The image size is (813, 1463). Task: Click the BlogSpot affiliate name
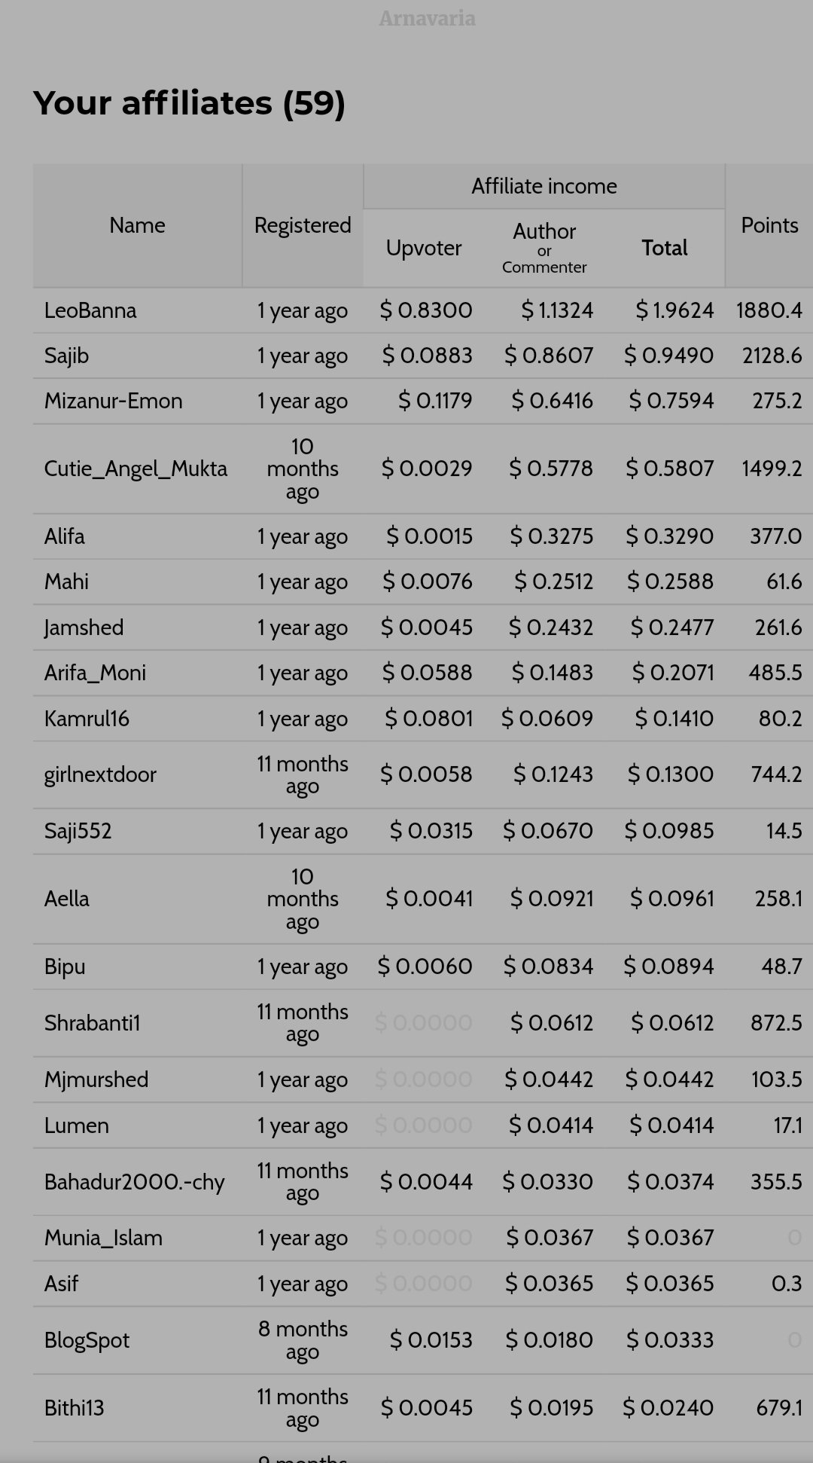[x=87, y=1339]
